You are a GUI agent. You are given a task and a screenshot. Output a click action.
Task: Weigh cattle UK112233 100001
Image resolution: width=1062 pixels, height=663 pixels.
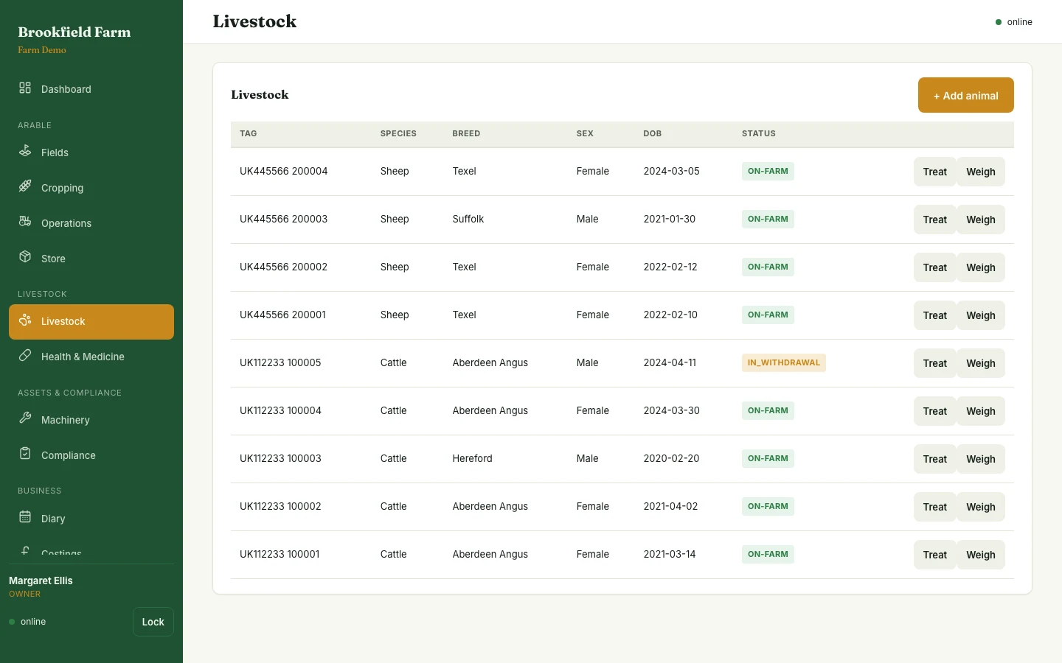coord(981,555)
